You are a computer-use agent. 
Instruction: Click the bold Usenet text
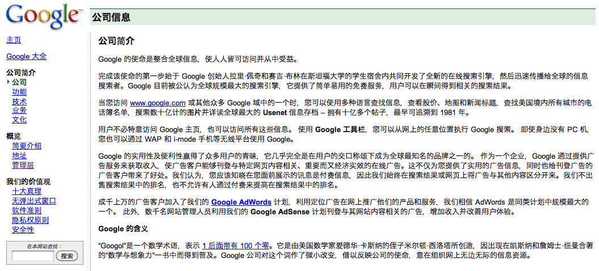point(274,113)
